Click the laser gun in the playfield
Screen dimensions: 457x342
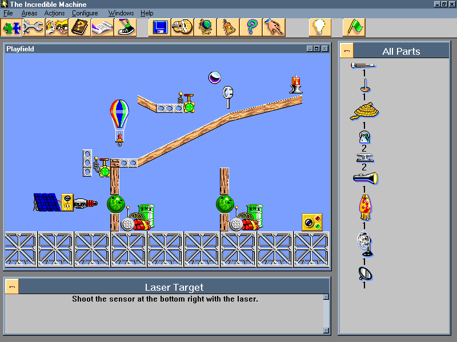tap(85, 203)
